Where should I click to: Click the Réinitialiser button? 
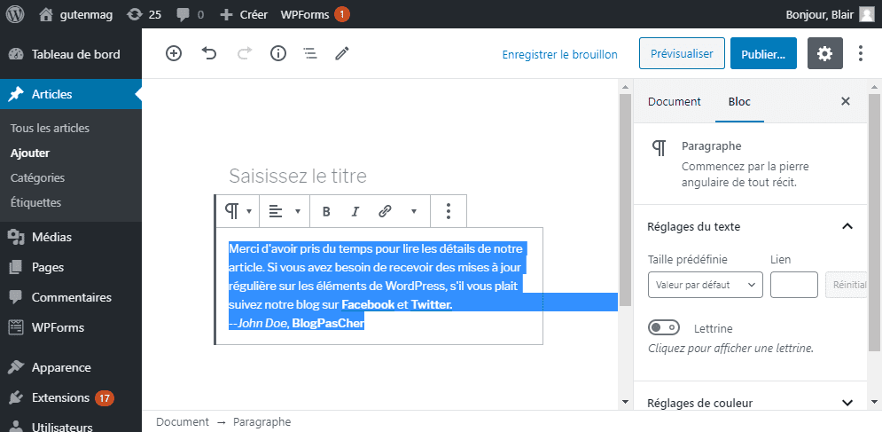(x=846, y=285)
